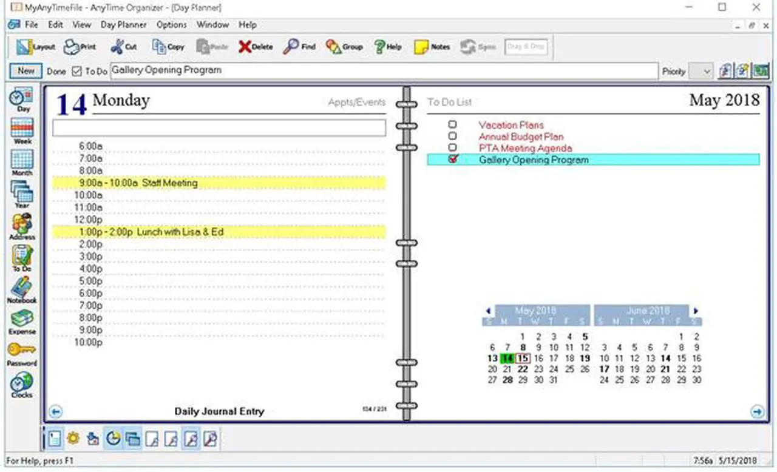Select the 6:00a time slot

tap(219, 146)
